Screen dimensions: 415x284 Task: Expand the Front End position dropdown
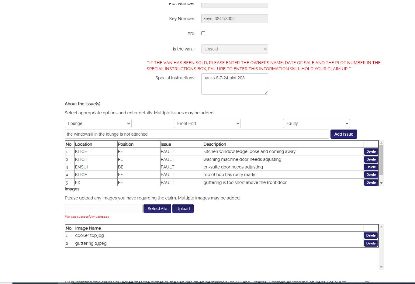point(207,123)
